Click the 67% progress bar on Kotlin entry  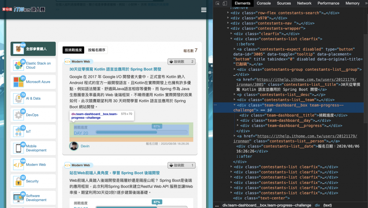point(142,133)
